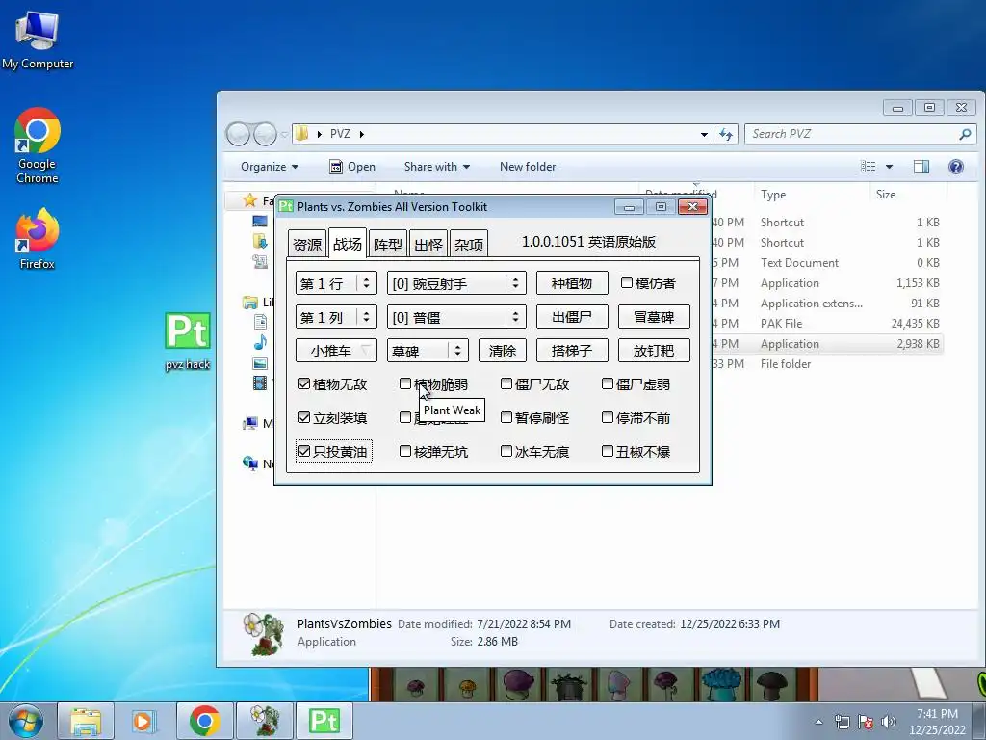Switch to the 阵型 tab
This screenshot has height=740, width=986.
click(x=387, y=244)
